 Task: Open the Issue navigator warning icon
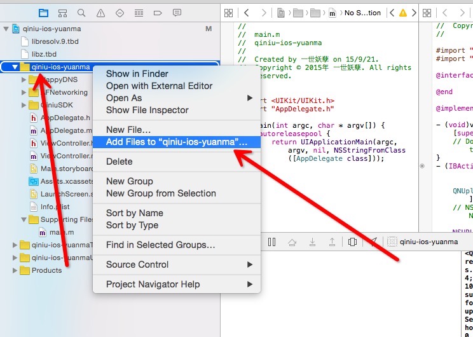point(100,13)
